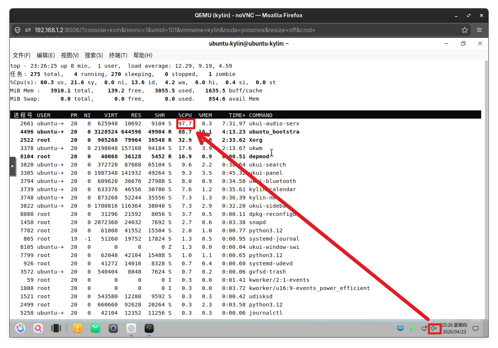Screen dimensions: 498x348
Task: Open the green software store taskbar icon
Action: pyautogui.click(x=95, y=328)
